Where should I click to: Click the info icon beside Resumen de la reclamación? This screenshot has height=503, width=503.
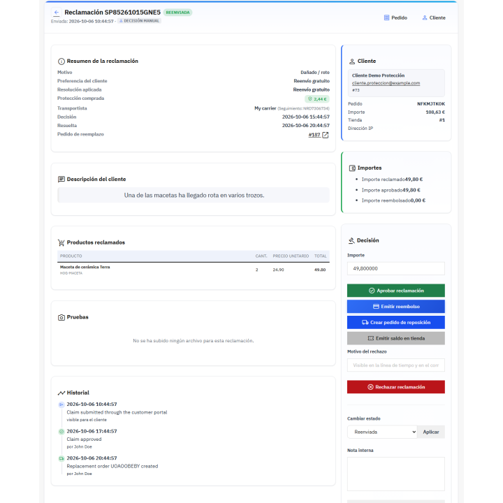pos(61,61)
